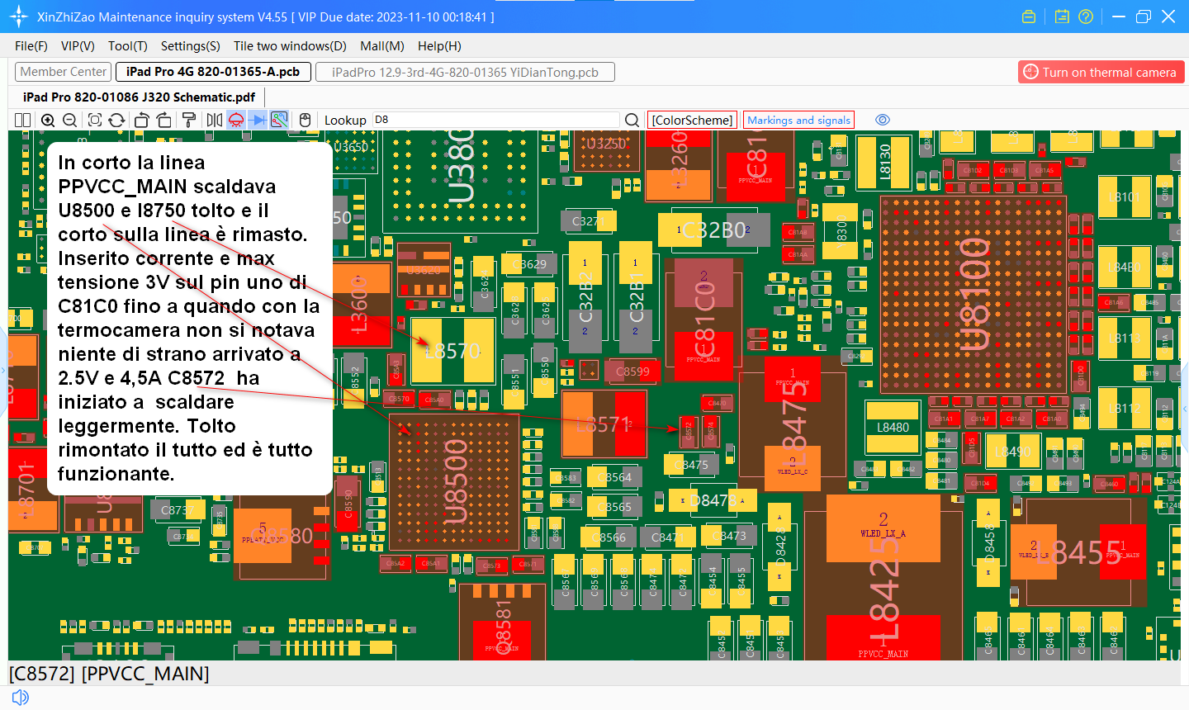Image resolution: width=1189 pixels, height=710 pixels.
Task: Select capacitor C8599 on the board
Action: (x=632, y=372)
